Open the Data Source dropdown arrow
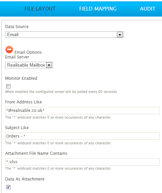This screenshot has height=193, width=162. click(120, 35)
